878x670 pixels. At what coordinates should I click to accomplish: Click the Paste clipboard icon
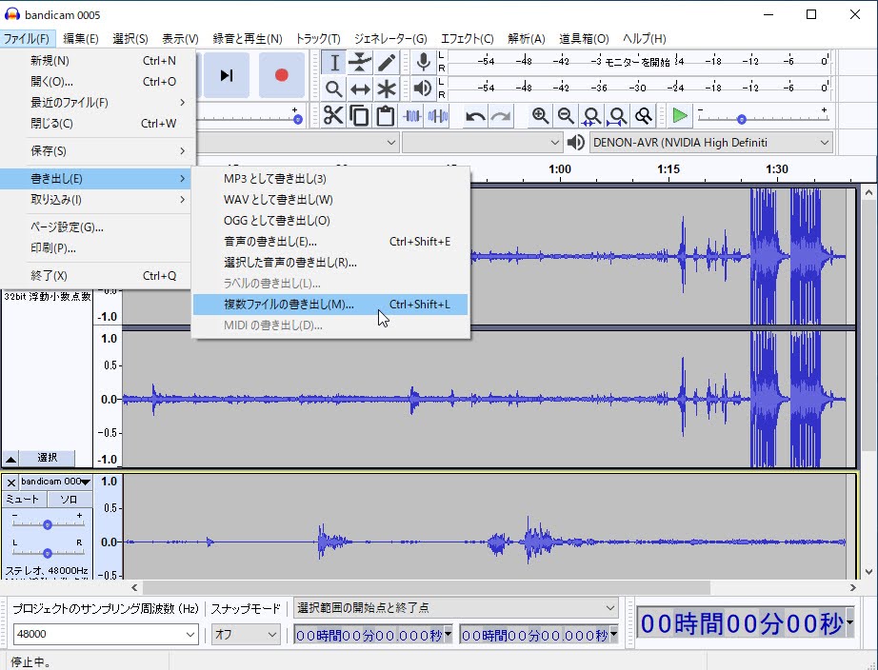(x=385, y=116)
